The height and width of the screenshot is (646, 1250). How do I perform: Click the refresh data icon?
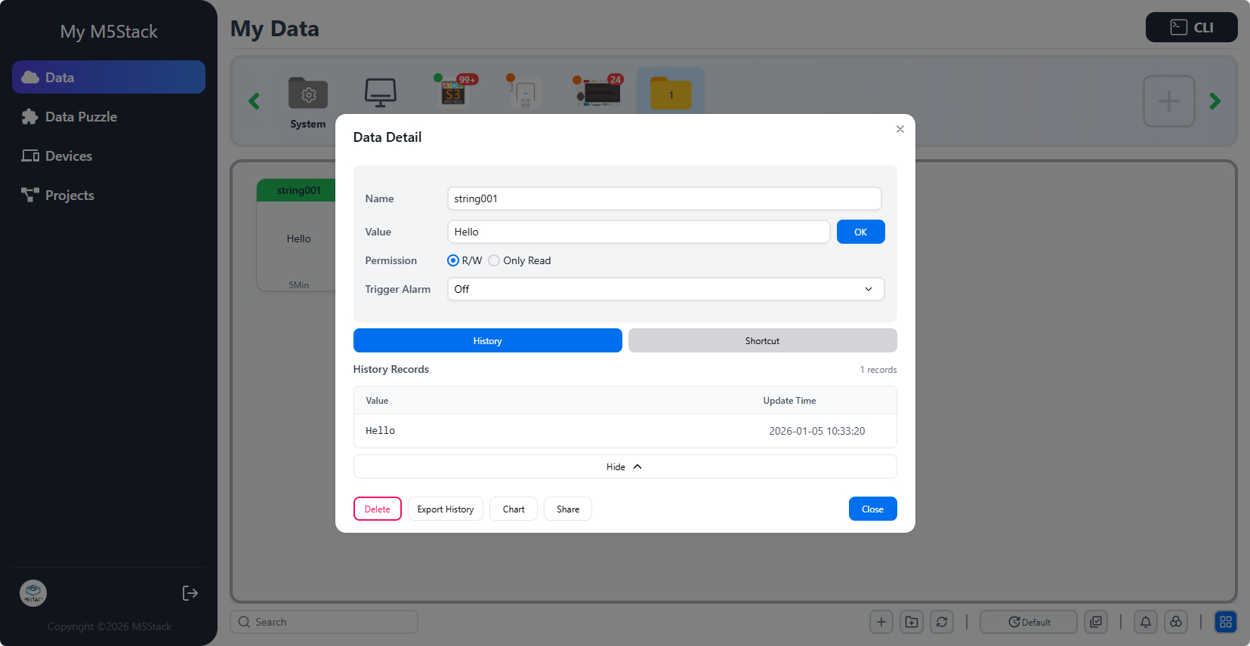click(x=941, y=622)
